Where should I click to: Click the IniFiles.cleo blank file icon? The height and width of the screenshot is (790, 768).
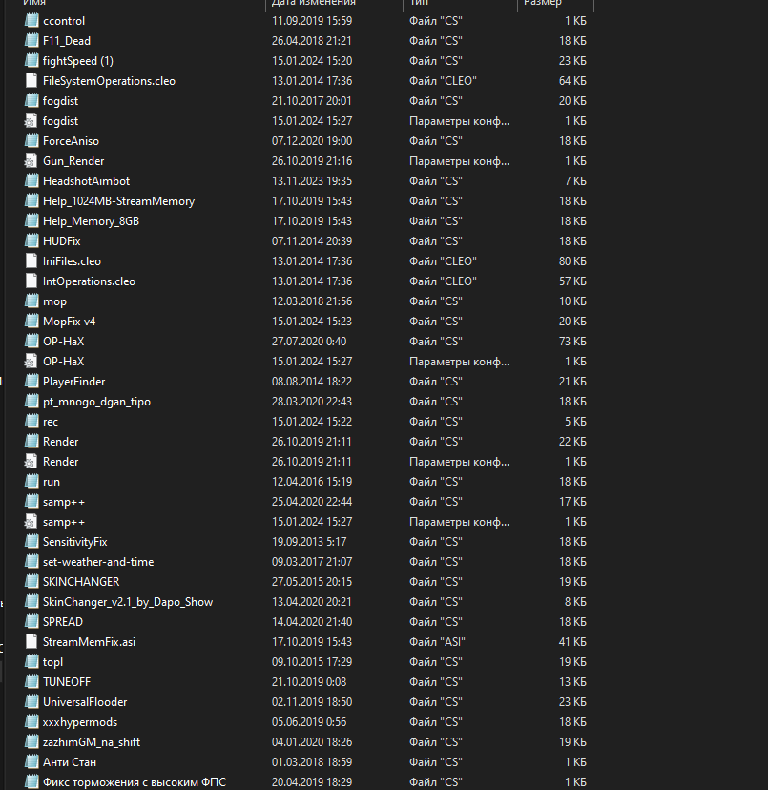[32, 261]
